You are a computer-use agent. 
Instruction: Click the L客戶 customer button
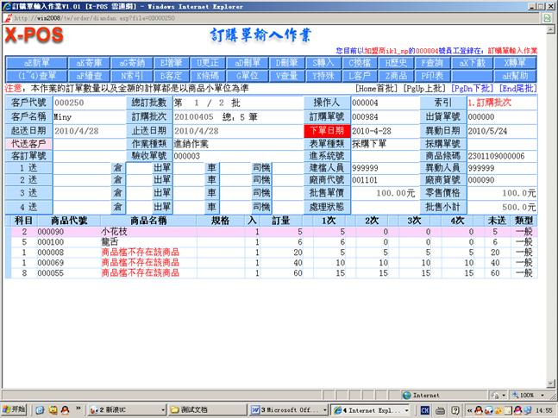(354, 75)
